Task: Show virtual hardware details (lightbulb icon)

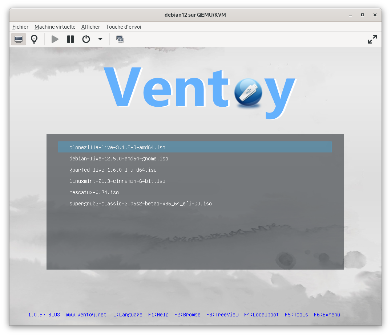Action: coord(34,39)
